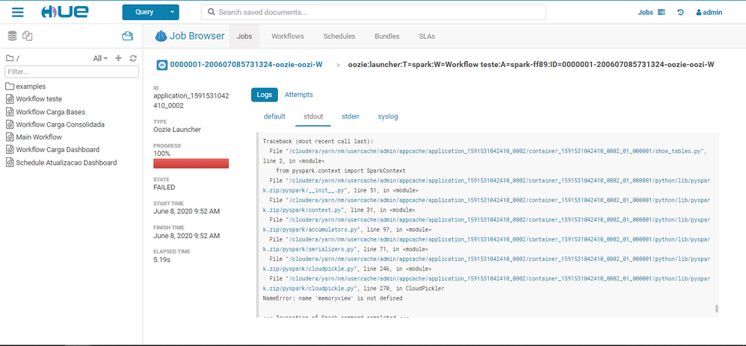The image size is (746, 346).
Task: Focus the Search saved documents field
Action: pyautogui.click(x=374, y=13)
